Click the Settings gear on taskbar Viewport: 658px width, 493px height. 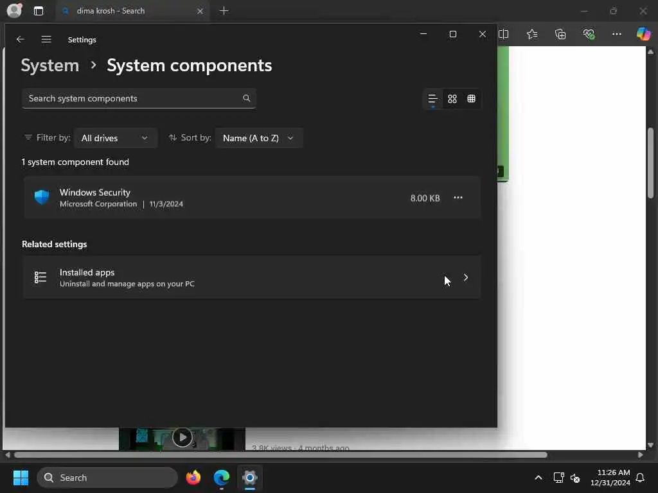(x=250, y=478)
